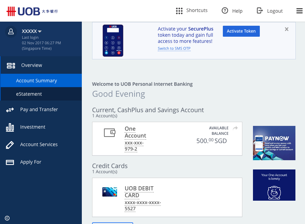Close the SecurePlus activation banner
The height and width of the screenshot is (224, 305).
click(x=287, y=29)
